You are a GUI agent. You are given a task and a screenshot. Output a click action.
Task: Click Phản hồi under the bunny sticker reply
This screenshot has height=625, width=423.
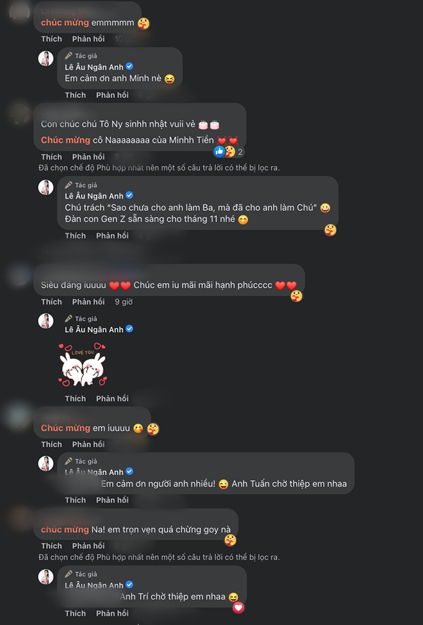tap(112, 398)
